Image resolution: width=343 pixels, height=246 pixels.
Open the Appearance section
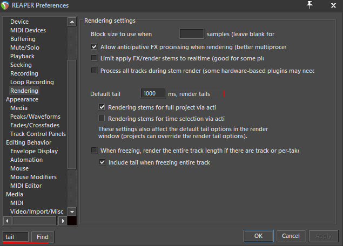click(x=22, y=99)
